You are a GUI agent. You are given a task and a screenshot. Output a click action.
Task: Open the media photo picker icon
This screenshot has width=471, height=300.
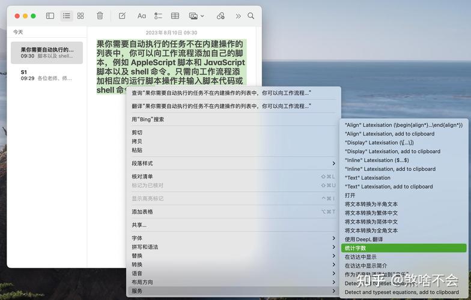point(193,16)
